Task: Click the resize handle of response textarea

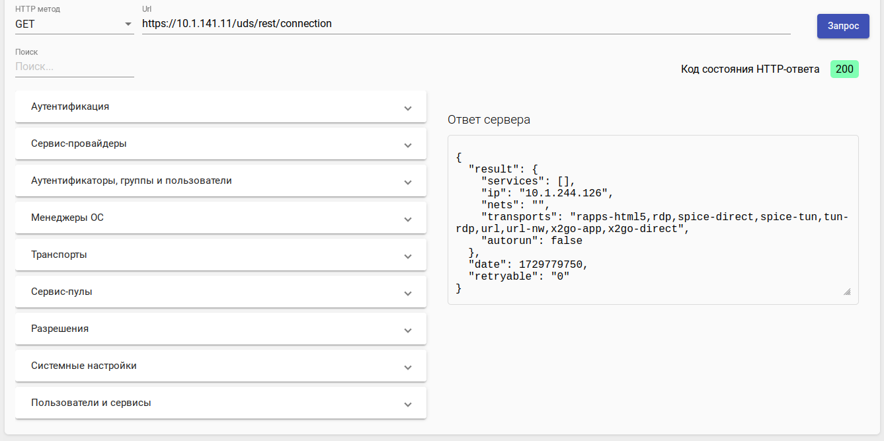Action: (847, 292)
